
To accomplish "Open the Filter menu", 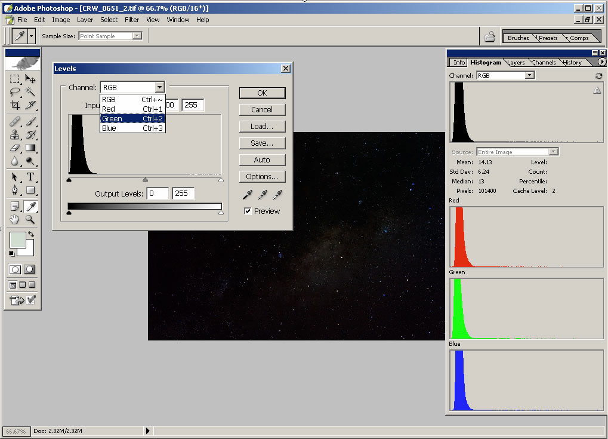I will point(132,20).
